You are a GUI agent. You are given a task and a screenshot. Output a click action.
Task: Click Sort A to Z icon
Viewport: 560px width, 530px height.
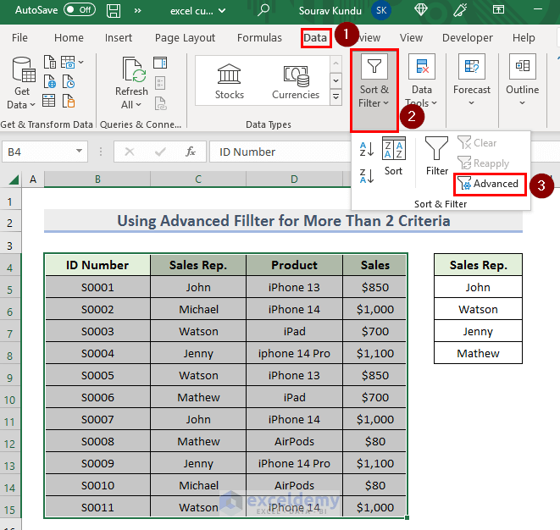click(x=367, y=149)
